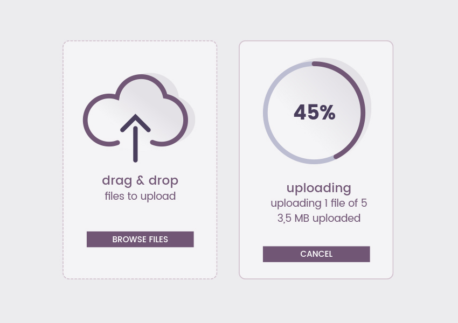Click the upward arrow inside cloud

pos(135,138)
